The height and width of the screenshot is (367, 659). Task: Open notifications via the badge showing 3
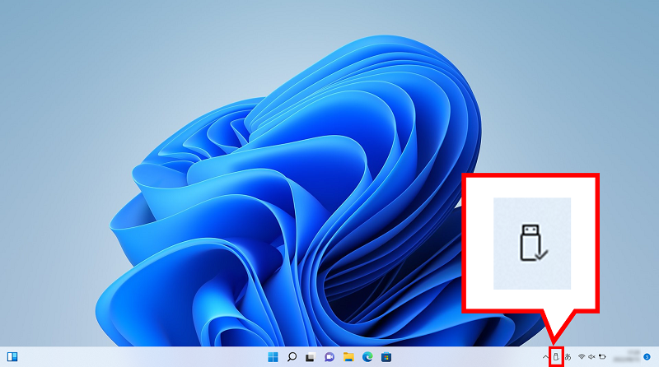point(647,357)
